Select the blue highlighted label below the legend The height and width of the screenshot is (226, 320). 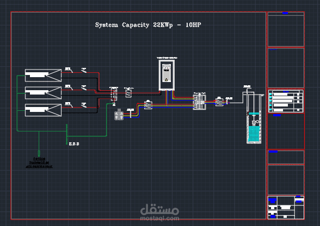pos(277,115)
